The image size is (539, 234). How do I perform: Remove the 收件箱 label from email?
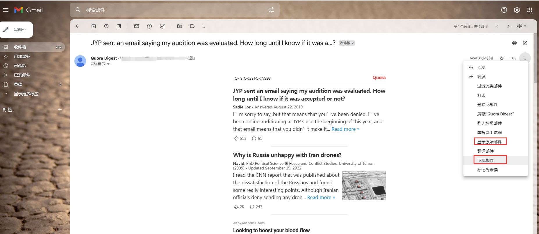(x=353, y=43)
